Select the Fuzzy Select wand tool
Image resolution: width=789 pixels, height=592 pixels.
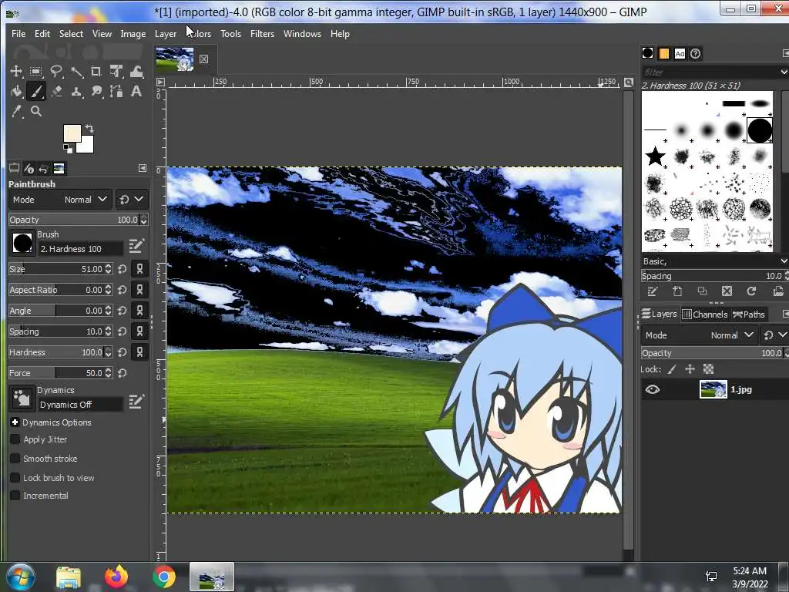tap(76, 72)
